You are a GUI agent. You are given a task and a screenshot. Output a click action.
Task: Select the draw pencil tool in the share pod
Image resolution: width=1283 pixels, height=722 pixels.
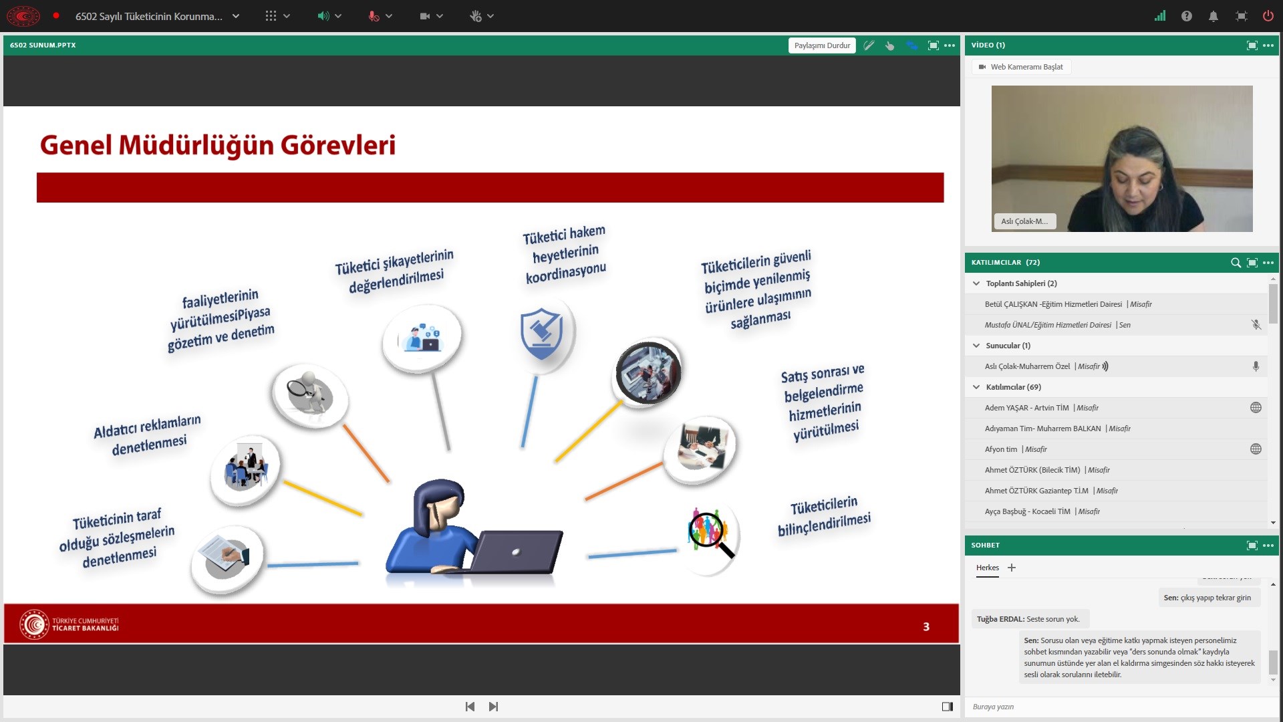tap(869, 45)
